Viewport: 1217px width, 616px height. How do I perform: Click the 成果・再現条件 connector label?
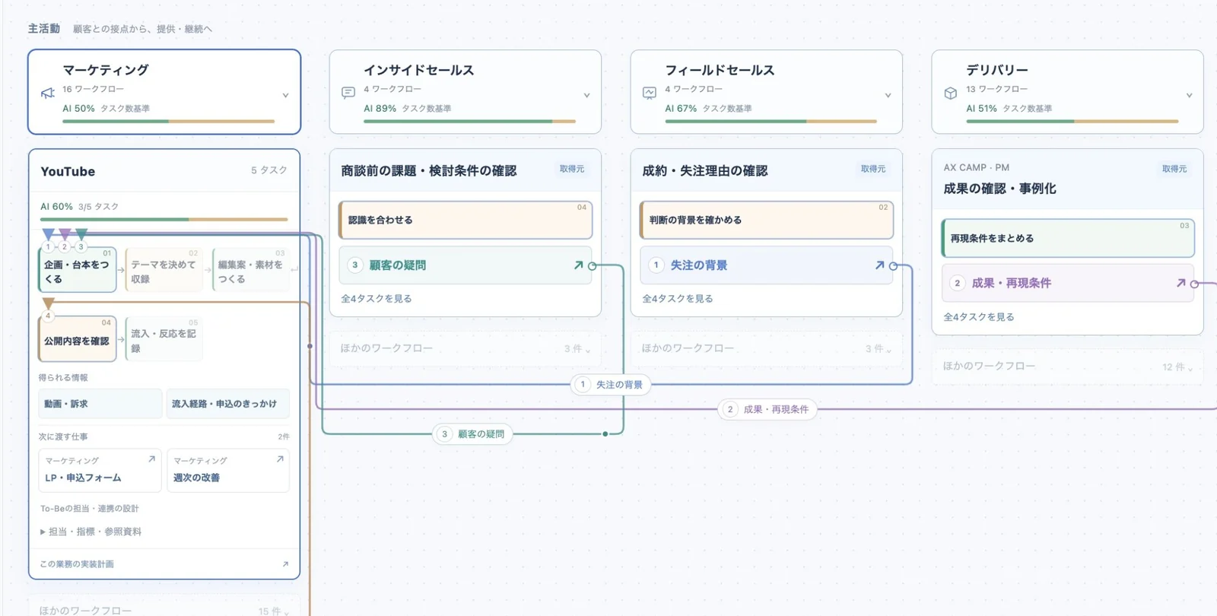(768, 409)
